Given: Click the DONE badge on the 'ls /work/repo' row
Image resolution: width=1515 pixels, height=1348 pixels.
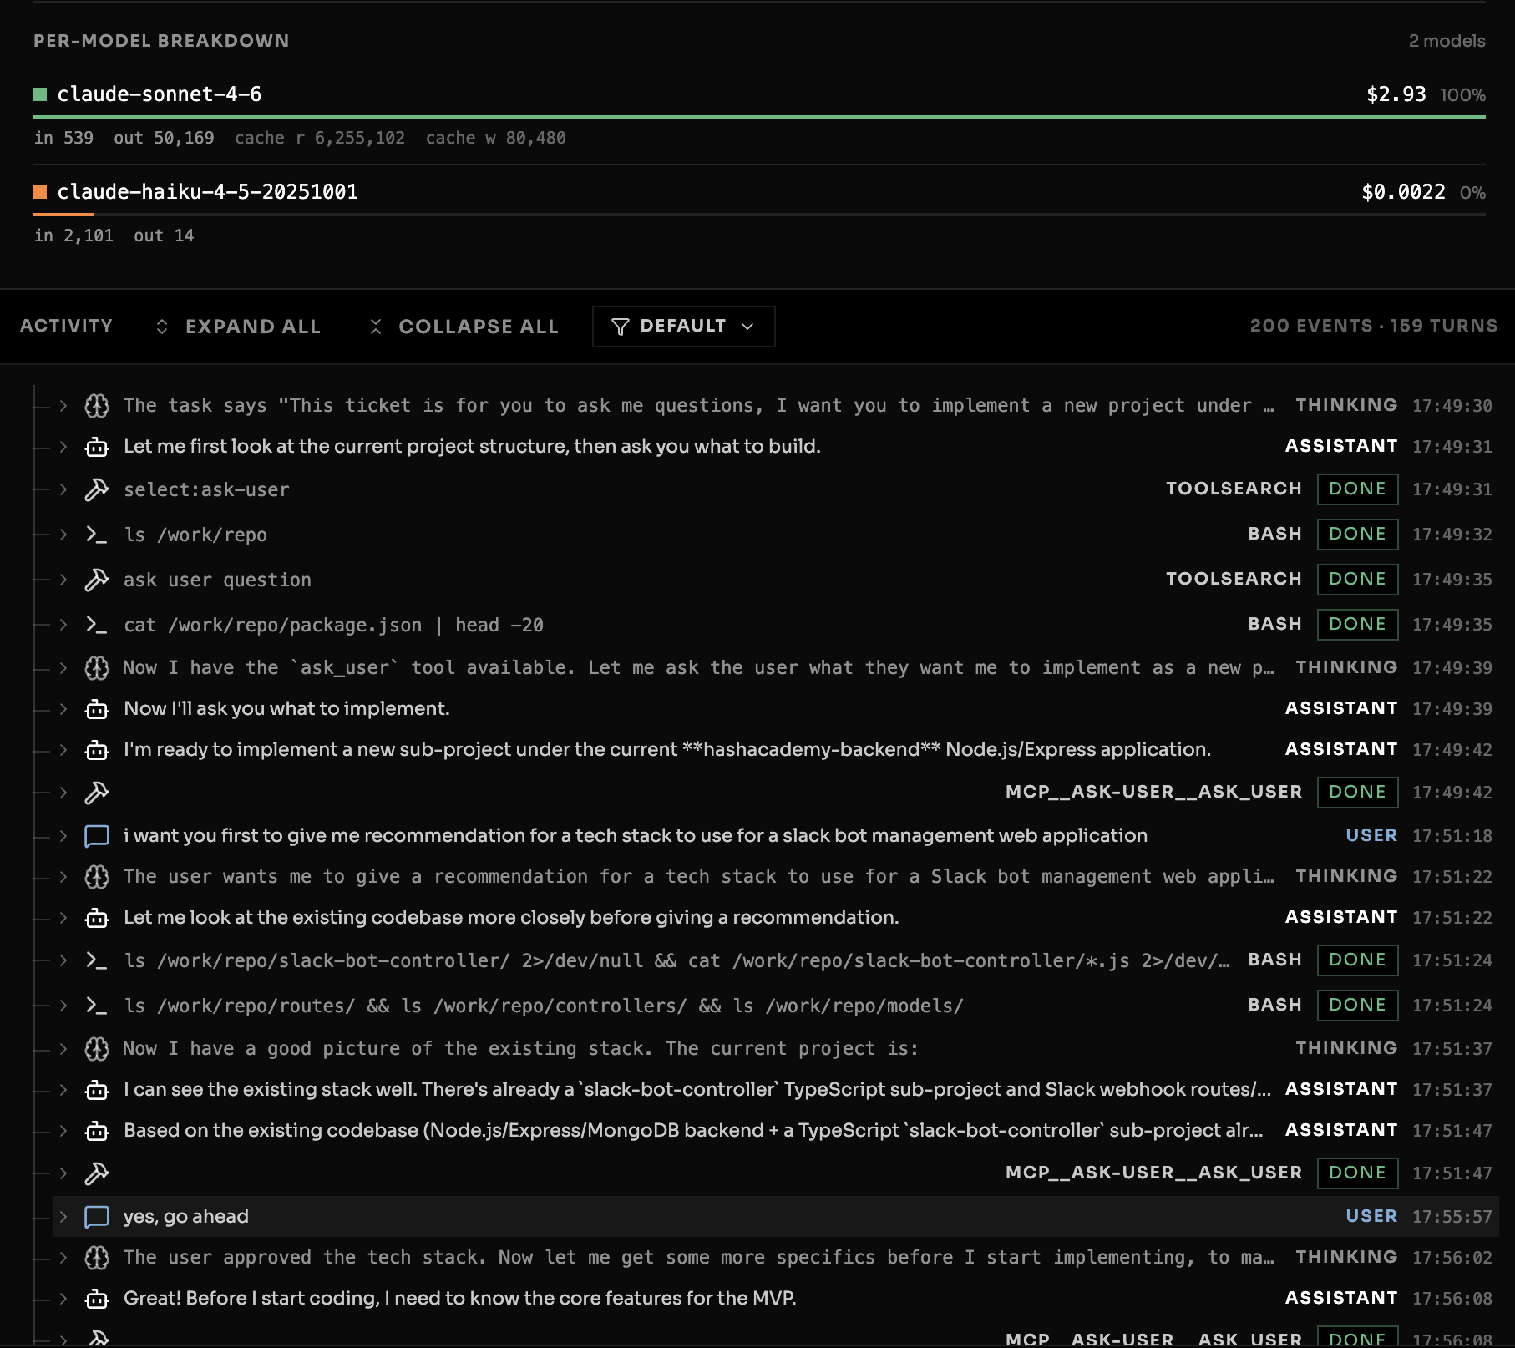Looking at the screenshot, I should [1357, 534].
